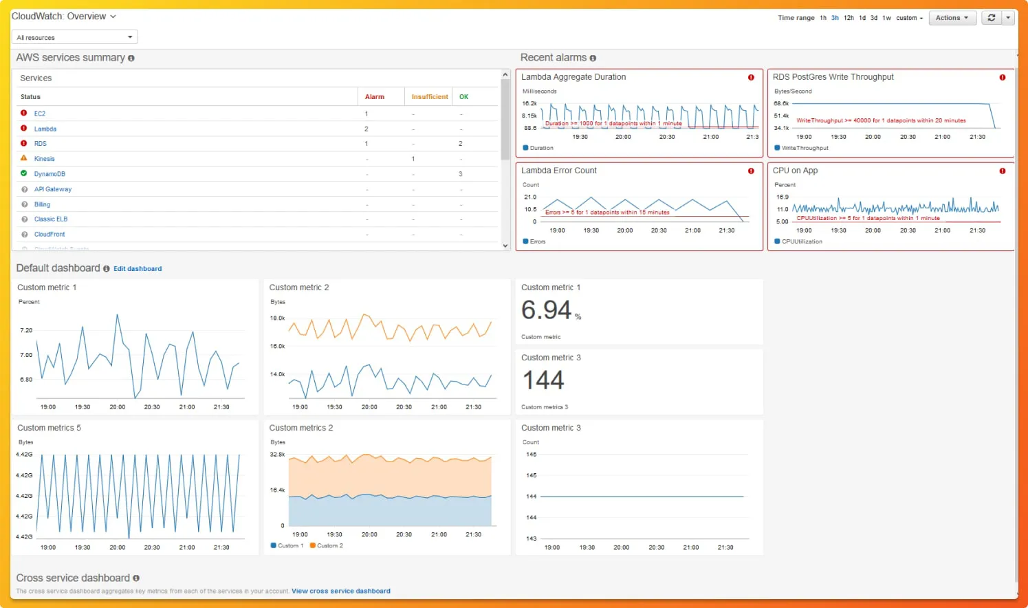Open the EC2 service link
Viewport: 1028px width, 608px height.
(x=40, y=113)
